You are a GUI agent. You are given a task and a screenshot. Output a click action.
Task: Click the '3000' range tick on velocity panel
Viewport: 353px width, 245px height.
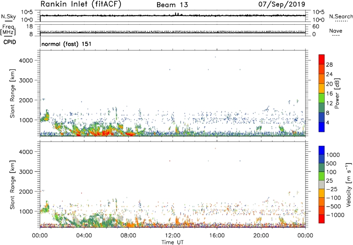point(26,172)
